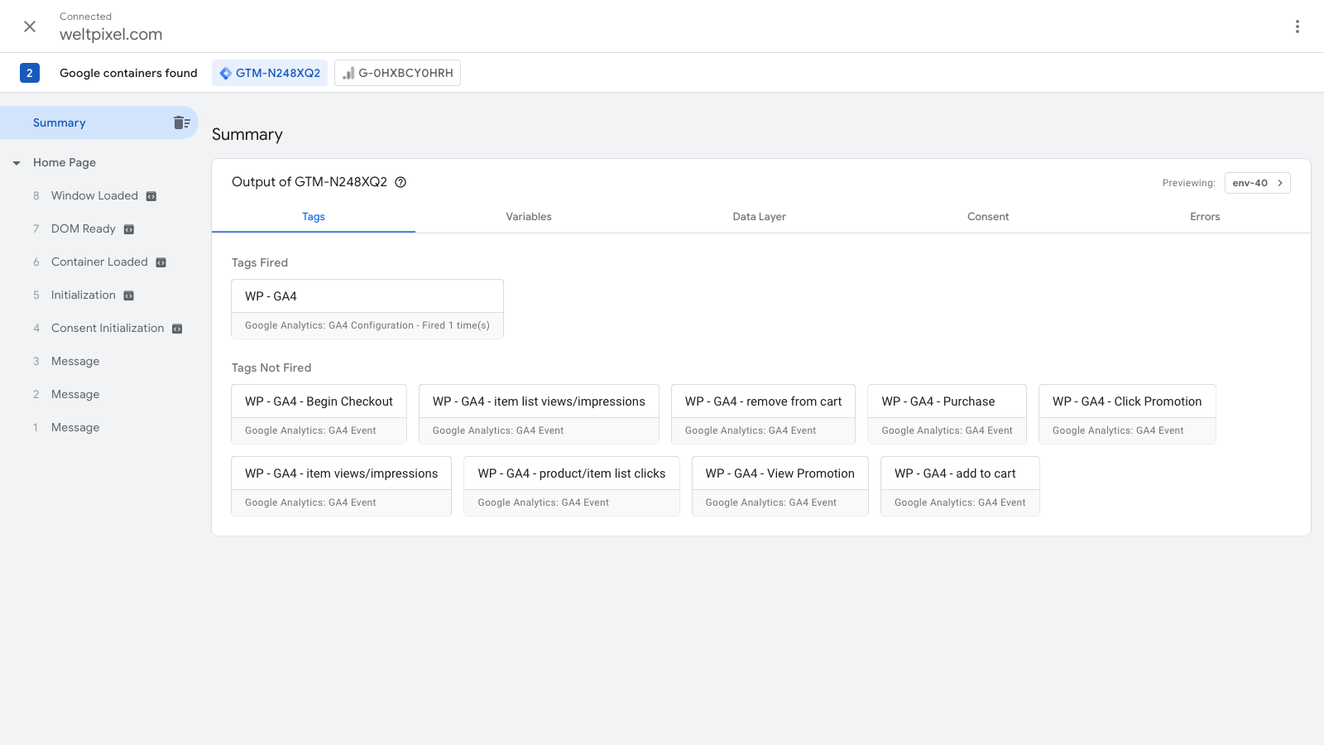This screenshot has height=745, width=1324.
Task: Switch to the Data Layer tab
Action: (759, 217)
